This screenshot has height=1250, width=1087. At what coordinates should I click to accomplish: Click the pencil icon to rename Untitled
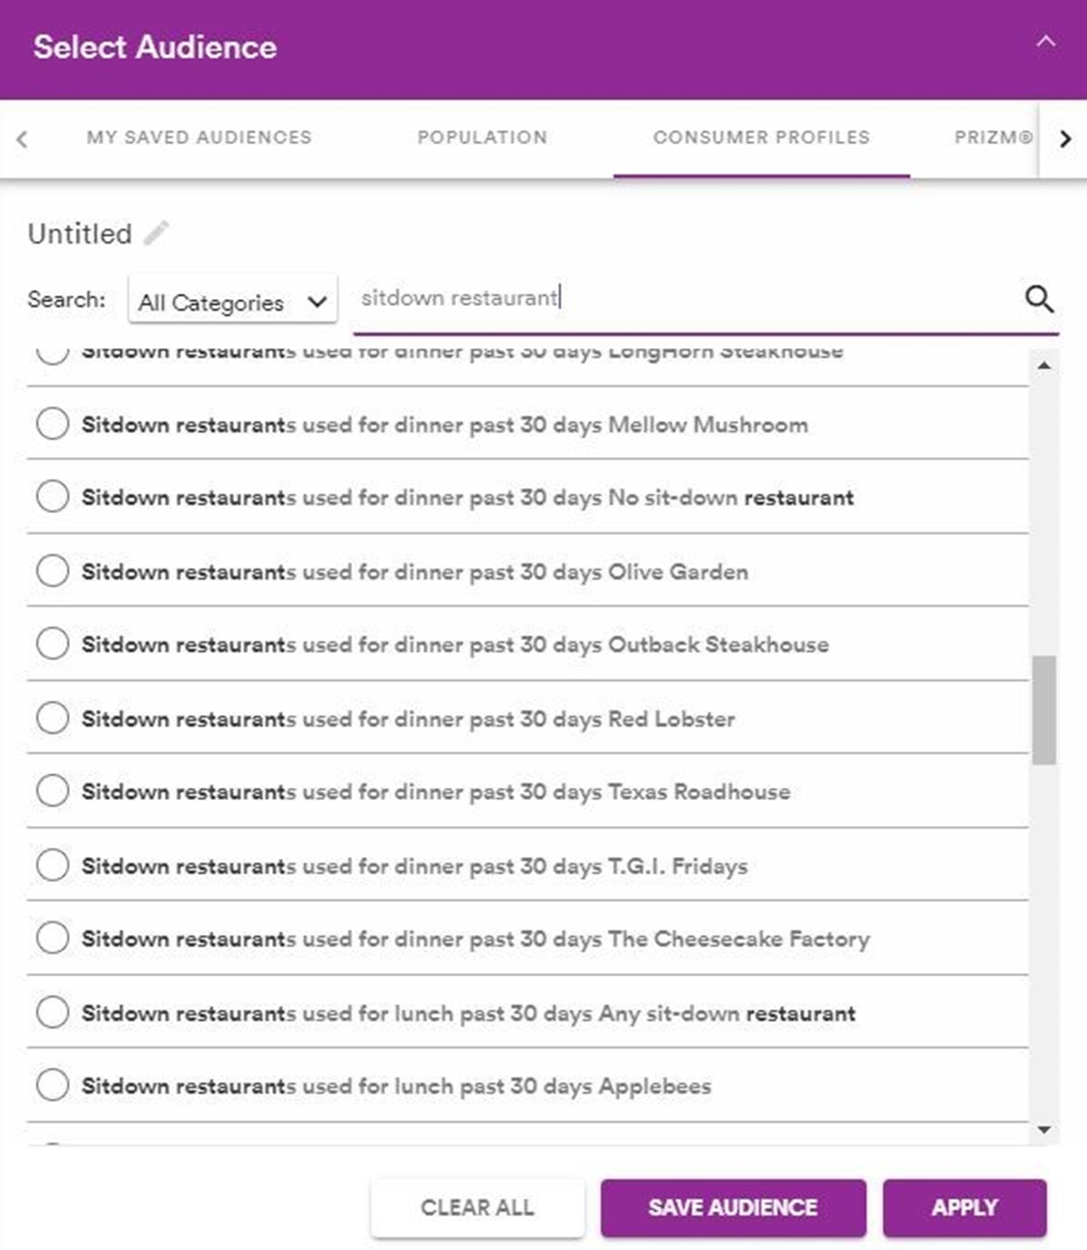(x=156, y=233)
